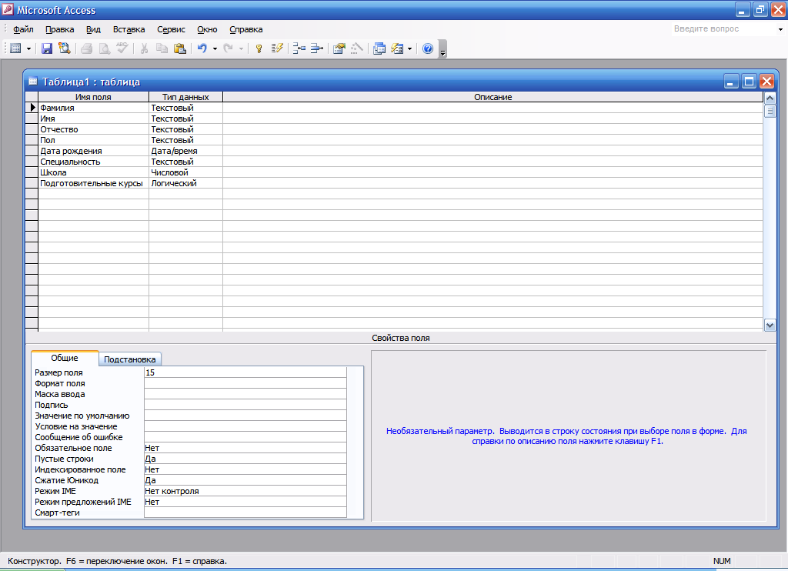The width and height of the screenshot is (788, 571).
Task: Open the View button dropdown arrow
Action: click(x=28, y=48)
